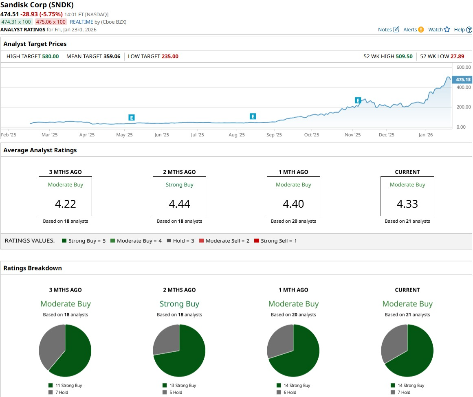Click the Strong Buy green legend swatch
Image resolution: width=473 pixels, height=397 pixels.
click(64, 241)
